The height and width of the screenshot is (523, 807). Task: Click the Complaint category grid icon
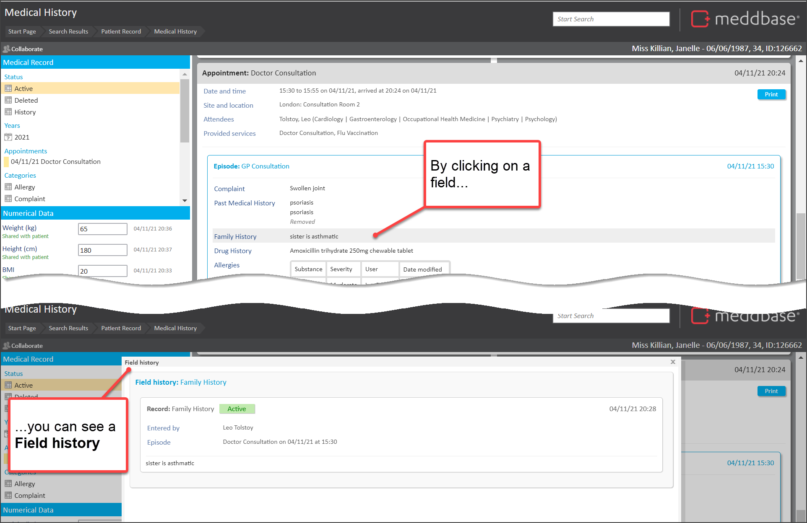click(8, 199)
